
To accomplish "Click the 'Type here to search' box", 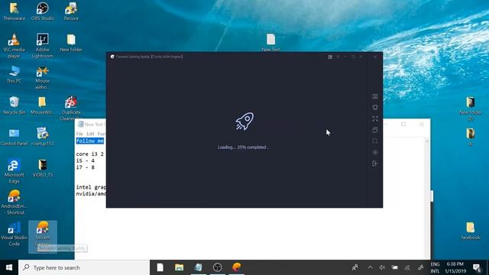I will (x=84, y=267).
